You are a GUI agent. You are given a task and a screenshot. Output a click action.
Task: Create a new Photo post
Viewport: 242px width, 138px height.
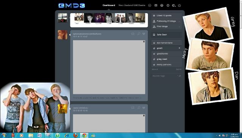pos(89,19)
